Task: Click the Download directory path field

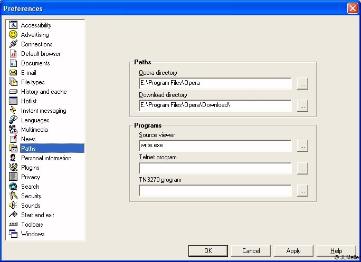Action: tap(215, 105)
